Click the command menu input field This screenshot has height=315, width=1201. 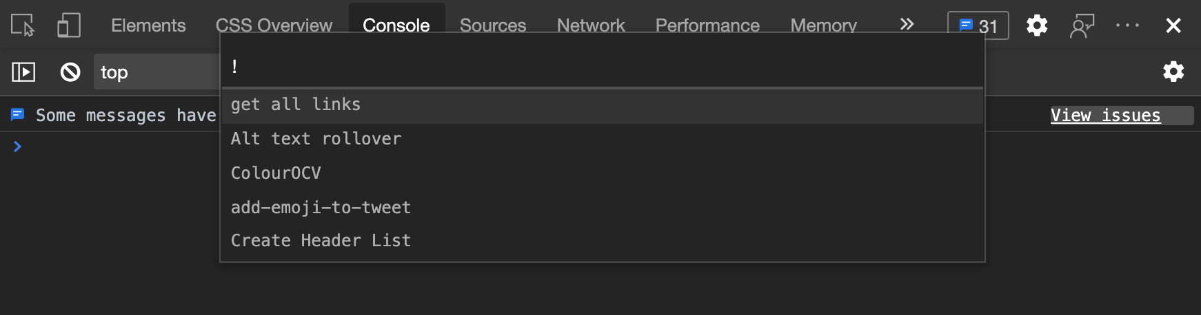pyautogui.click(x=603, y=66)
